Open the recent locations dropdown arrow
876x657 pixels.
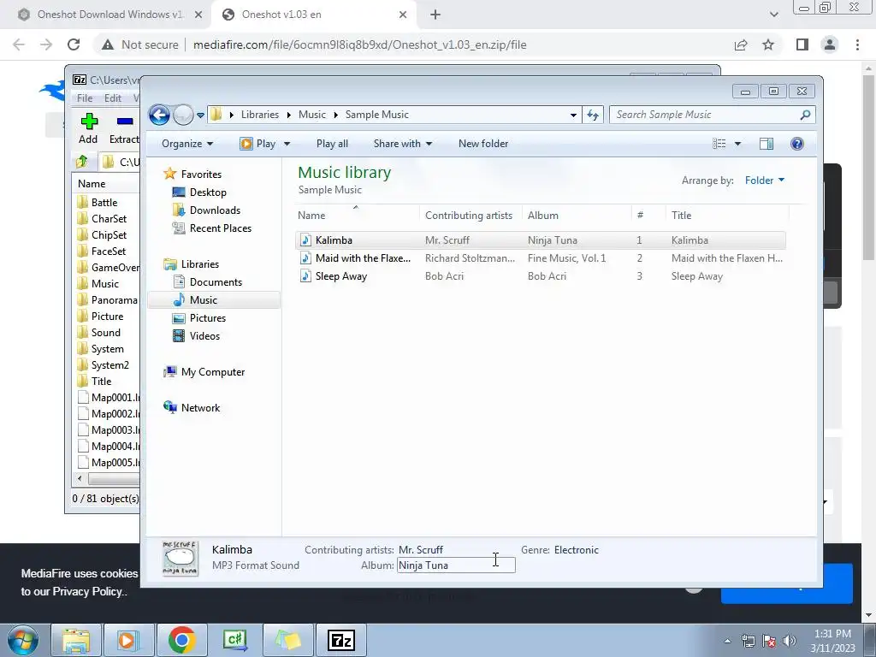click(200, 115)
